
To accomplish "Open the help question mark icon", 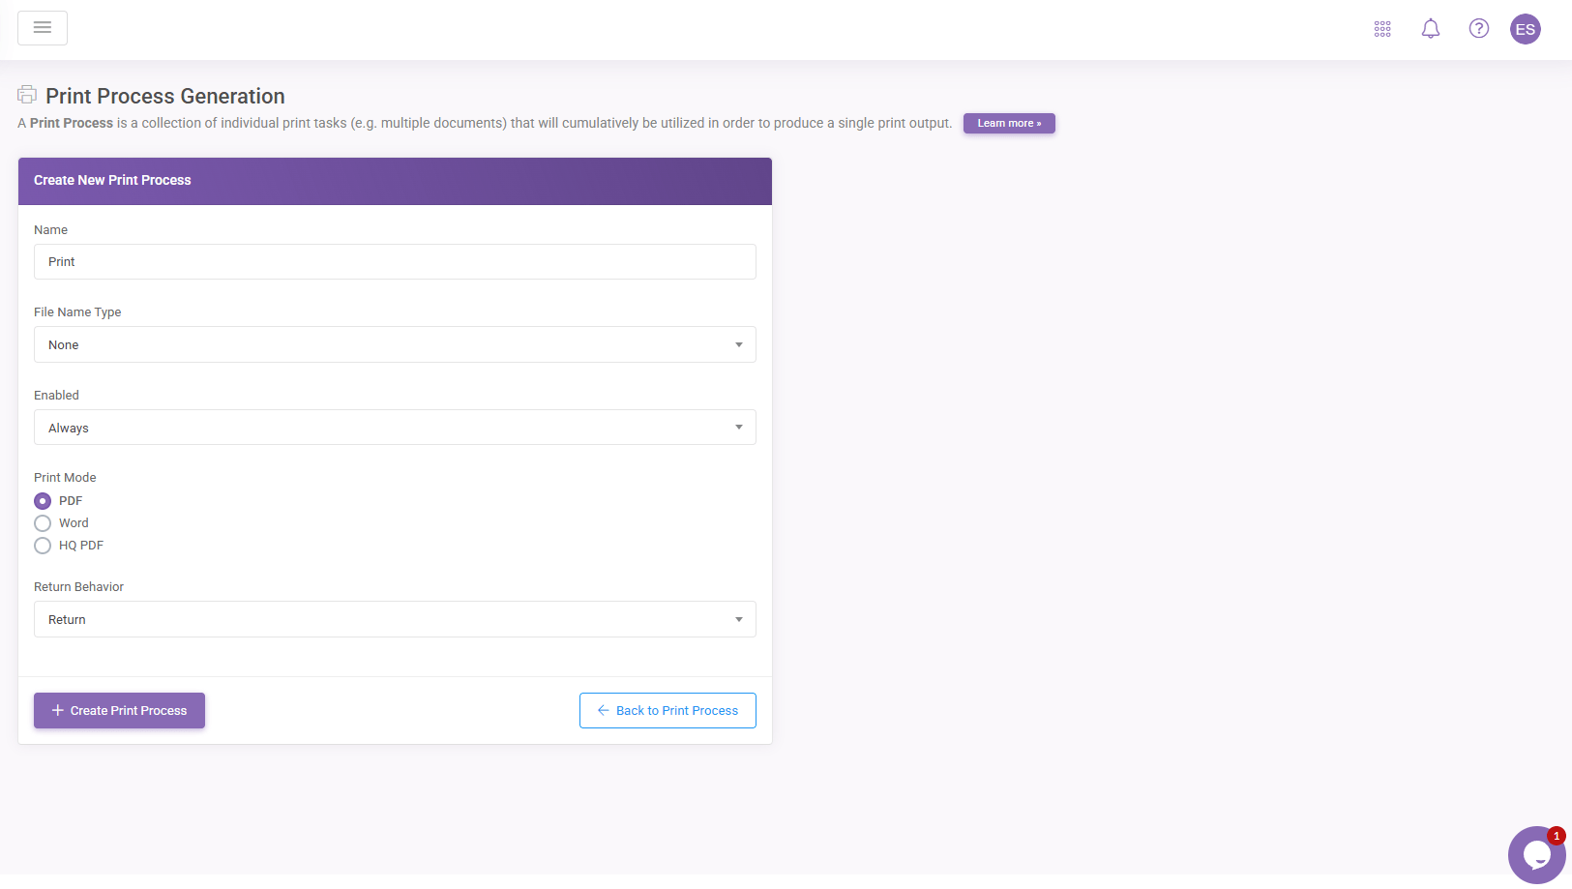I will tap(1478, 29).
